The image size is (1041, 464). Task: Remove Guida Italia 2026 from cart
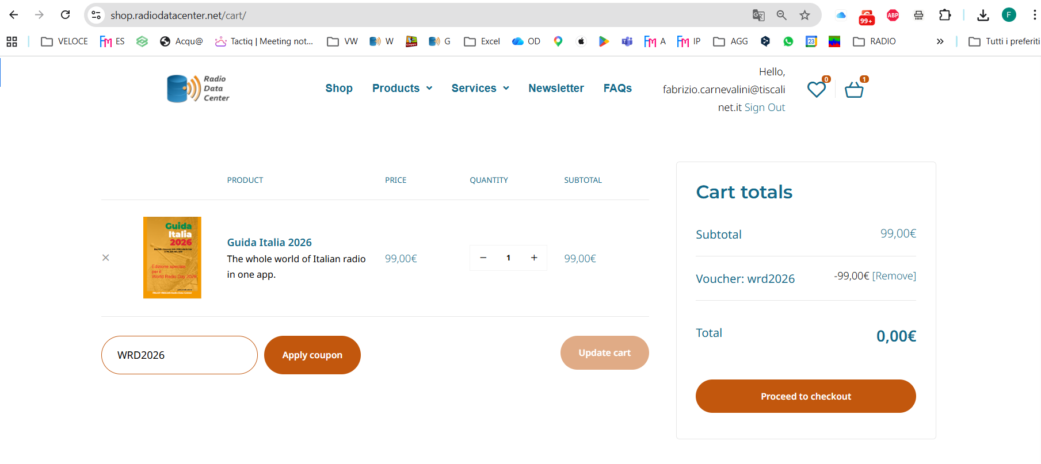[x=106, y=258]
